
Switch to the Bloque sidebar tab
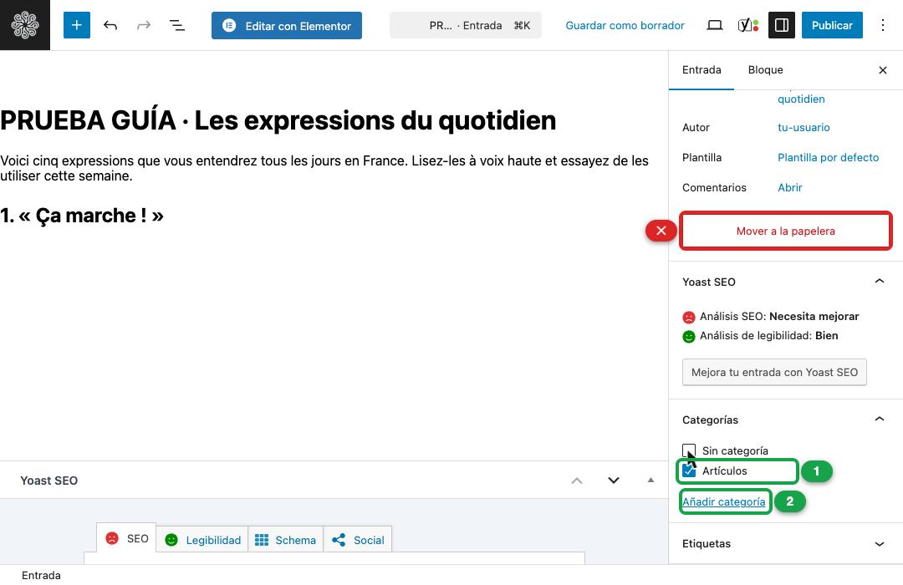765,70
